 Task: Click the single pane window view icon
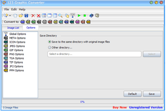tap(50, 16)
